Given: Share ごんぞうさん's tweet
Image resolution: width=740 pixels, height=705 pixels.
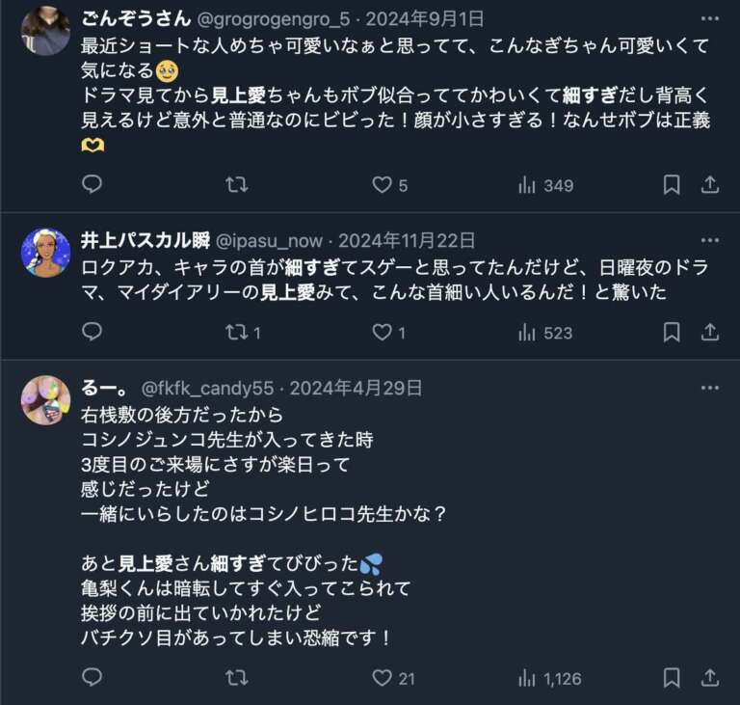Looking at the screenshot, I should (710, 184).
